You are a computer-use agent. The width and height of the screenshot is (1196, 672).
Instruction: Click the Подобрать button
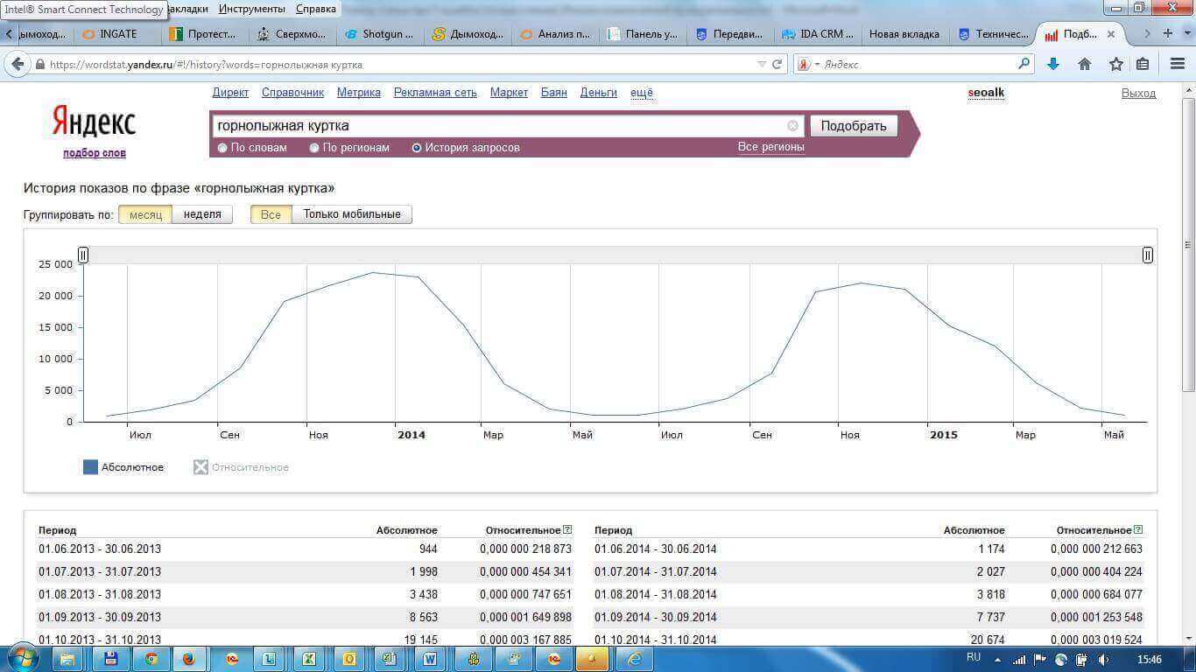coord(854,126)
